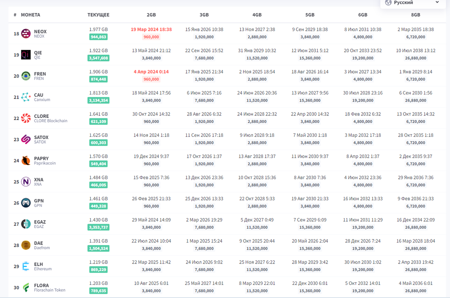Open the GPN coin name link
This screenshot has width=450, height=298.
(39, 201)
